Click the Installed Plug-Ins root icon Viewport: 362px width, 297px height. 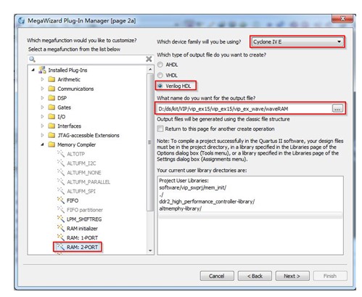(42, 70)
